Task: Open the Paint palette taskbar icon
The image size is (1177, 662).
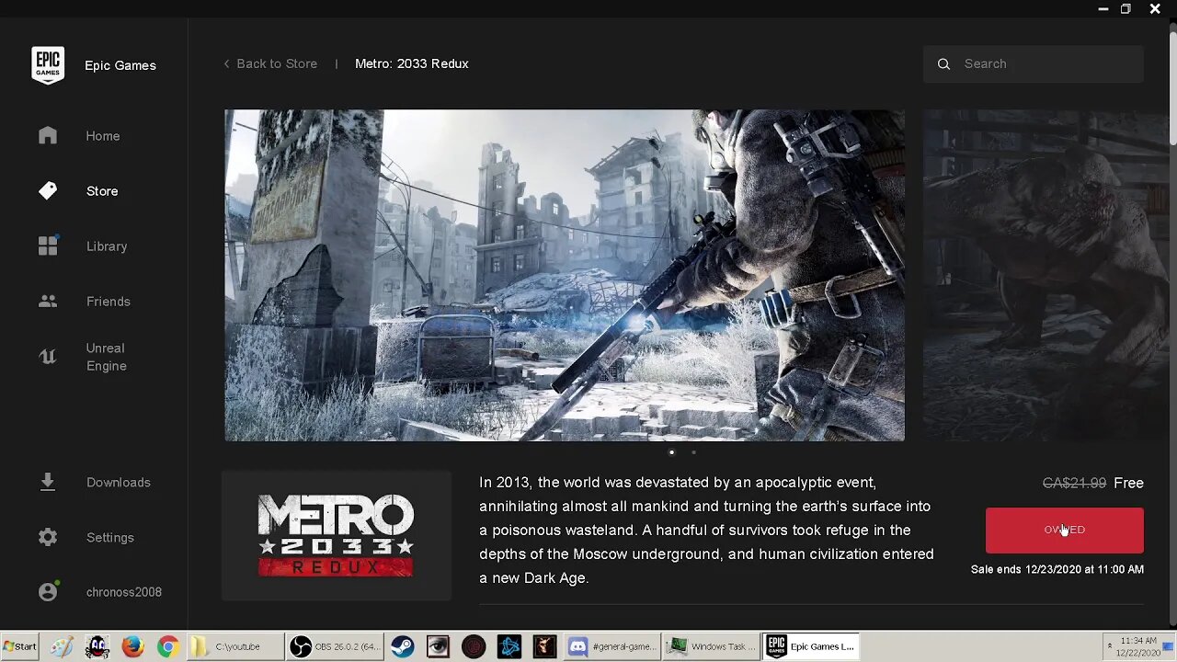Action: 62,646
